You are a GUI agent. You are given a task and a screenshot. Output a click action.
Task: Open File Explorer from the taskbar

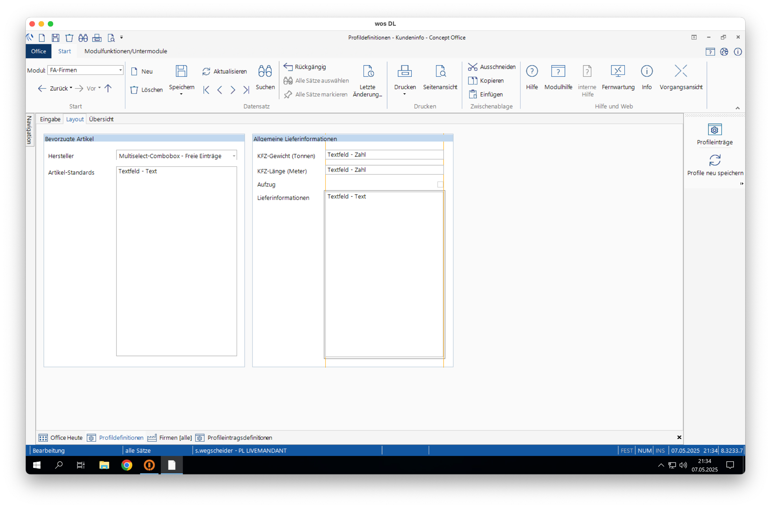point(104,465)
